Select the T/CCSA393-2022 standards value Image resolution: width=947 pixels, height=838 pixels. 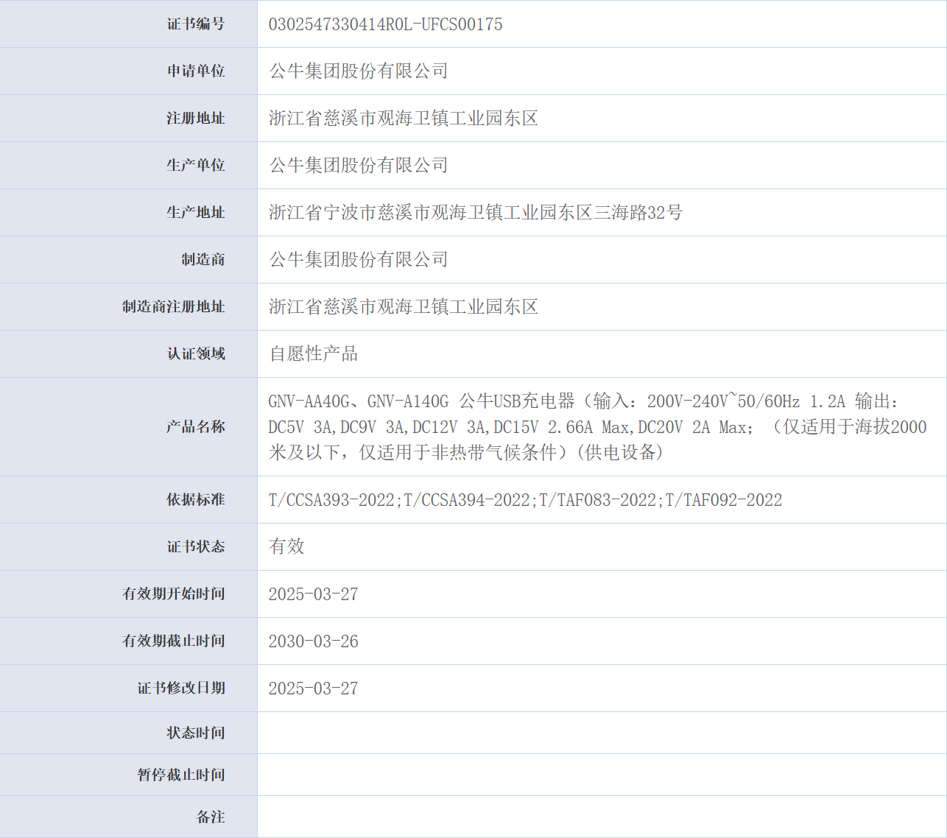pyautogui.click(x=525, y=500)
